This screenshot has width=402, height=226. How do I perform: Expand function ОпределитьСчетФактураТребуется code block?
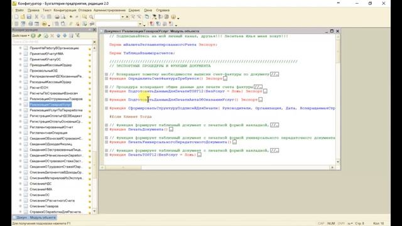click(x=106, y=78)
